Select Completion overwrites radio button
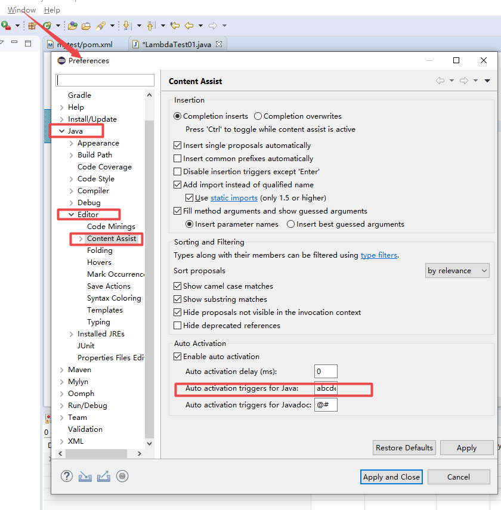 coord(258,116)
